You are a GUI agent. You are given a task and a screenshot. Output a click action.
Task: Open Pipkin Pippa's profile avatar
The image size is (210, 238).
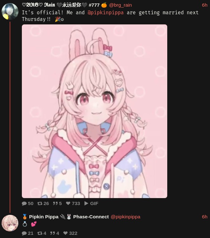click(10, 223)
